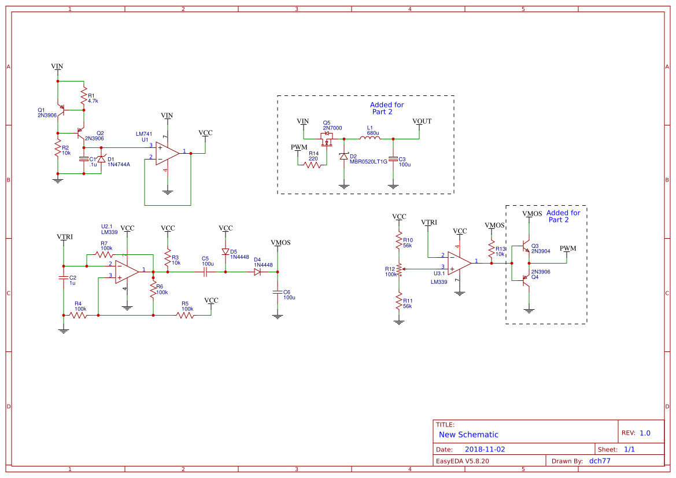This screenshot has height=478, width=676.
Task: Click the D5 1N4448 diode symbol
Action: click(x=226, y=252)
